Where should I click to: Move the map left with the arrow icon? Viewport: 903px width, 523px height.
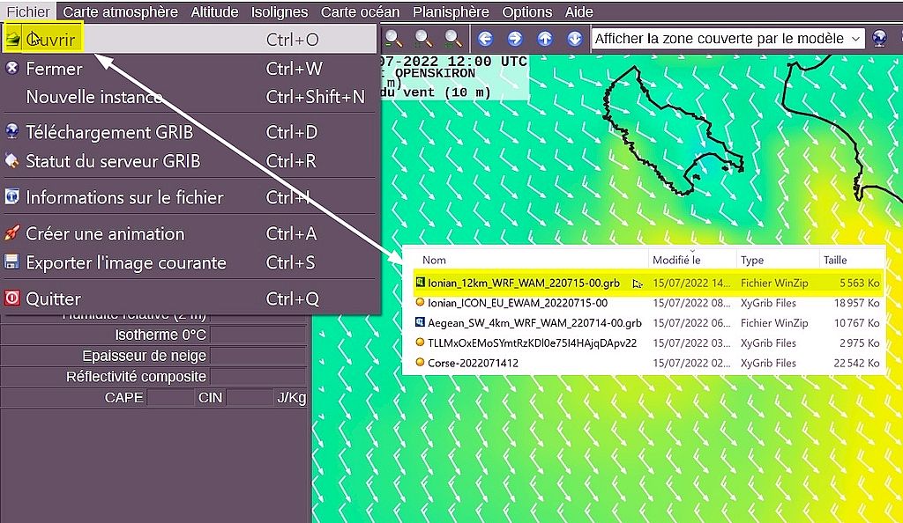(485, 39)
